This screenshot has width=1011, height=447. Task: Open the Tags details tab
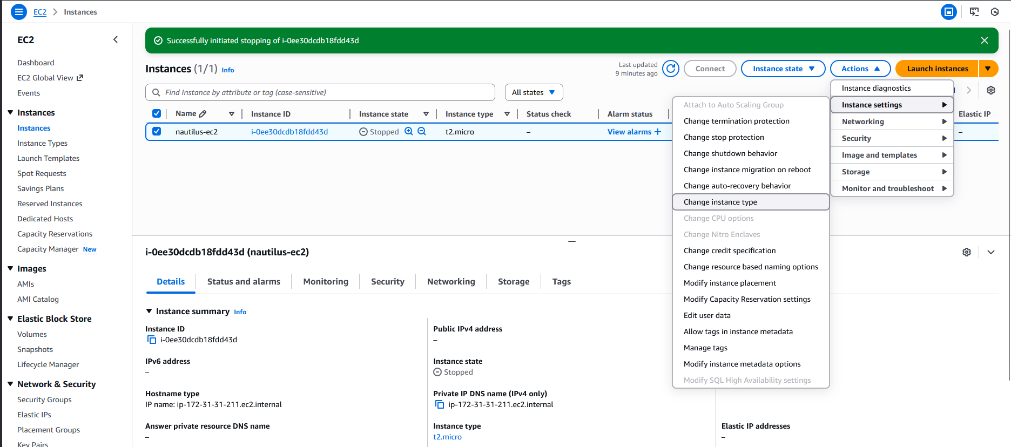tap(561, 281)
